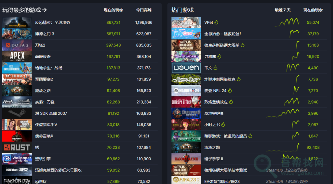The width and height of the screenshot is (333, 184).
Task: Click the flame icon beside 小时之书
Action: coord(223,124)
